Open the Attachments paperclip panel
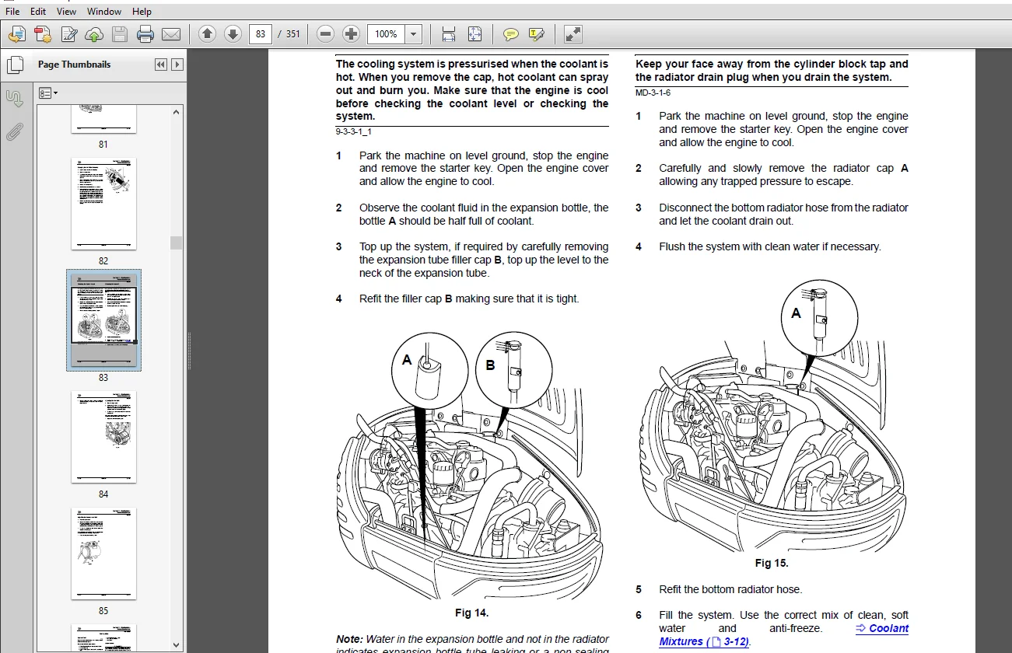The height and width of the screenshot is (653, 1012). [14, 131]
